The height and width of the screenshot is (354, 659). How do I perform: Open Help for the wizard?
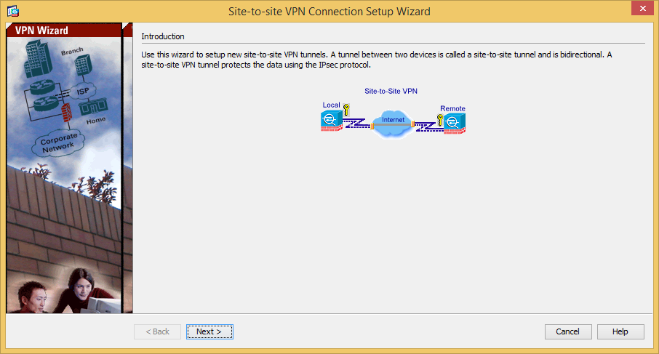(620, 331)
